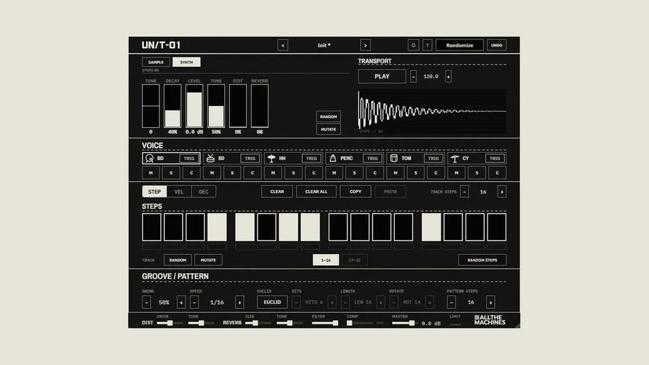Increase pattern steps
Viewport: 649px width, 365px height.
(491, 302)
